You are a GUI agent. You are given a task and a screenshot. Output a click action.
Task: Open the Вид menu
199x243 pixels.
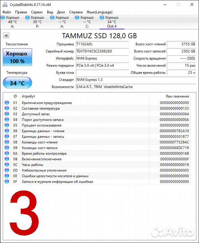click(50, 12)
